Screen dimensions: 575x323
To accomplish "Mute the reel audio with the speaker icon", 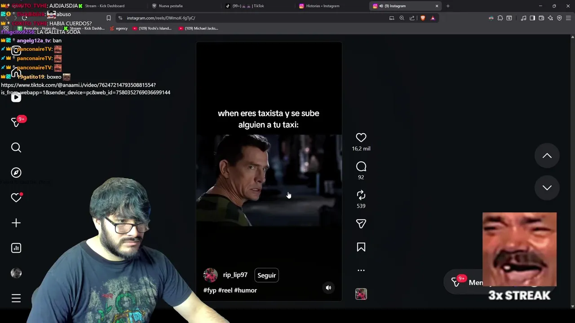I will click(x=328, y=288).
